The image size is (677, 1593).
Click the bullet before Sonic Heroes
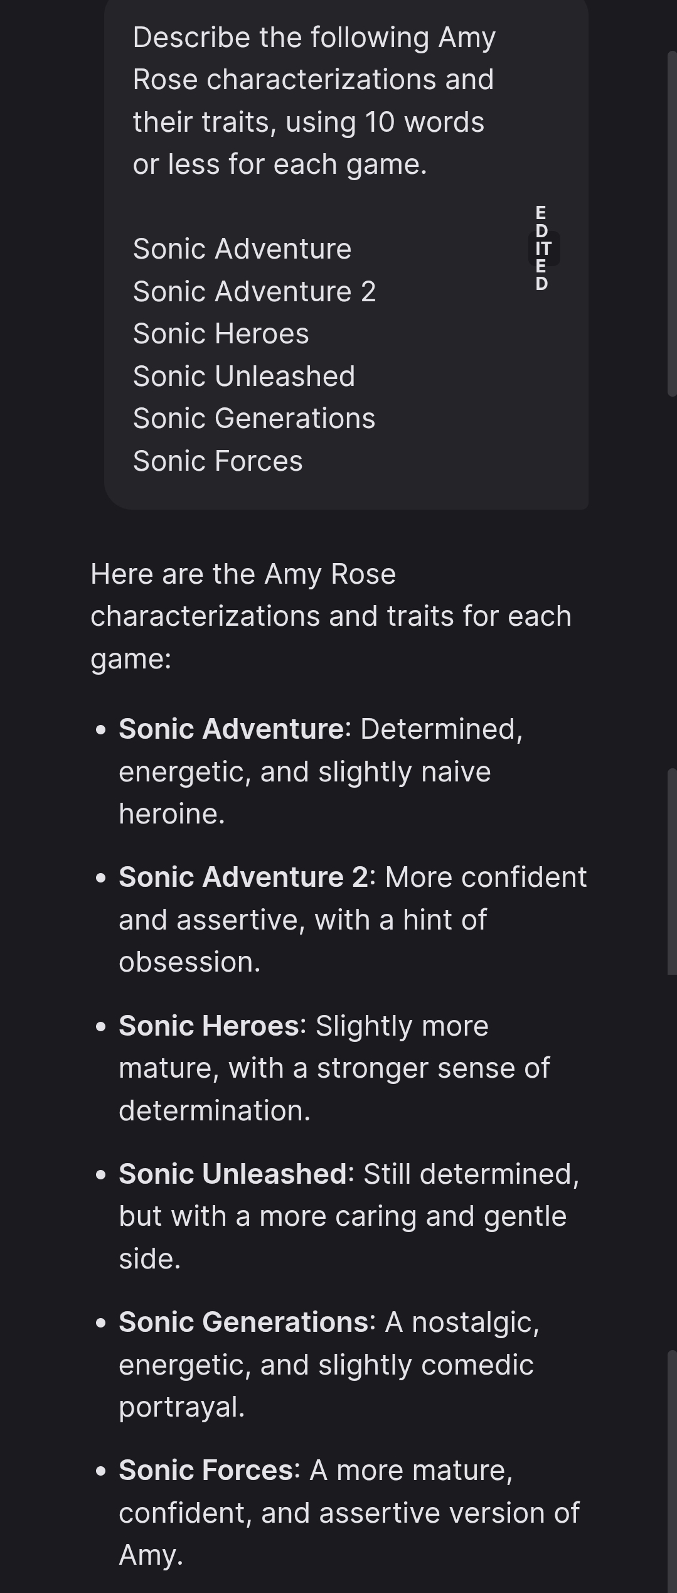101,1027
